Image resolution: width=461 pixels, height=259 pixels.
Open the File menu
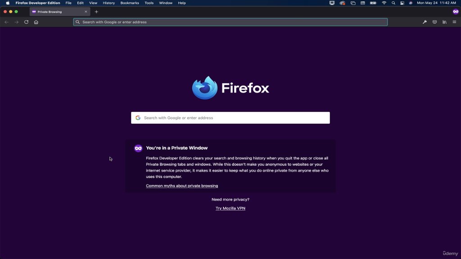pos(68,3)
